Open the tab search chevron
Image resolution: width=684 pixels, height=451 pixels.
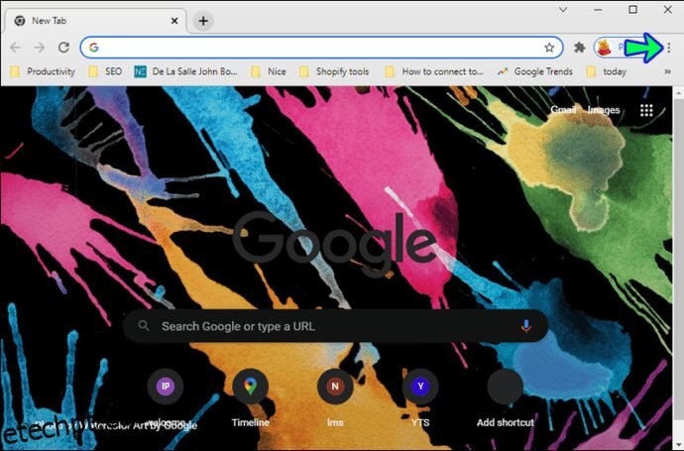tap(563, 9)
